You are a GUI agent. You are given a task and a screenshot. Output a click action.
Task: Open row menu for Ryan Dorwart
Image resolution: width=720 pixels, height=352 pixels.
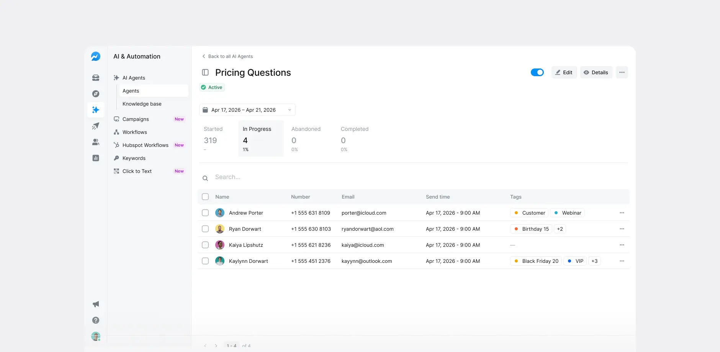(x=622, y=229)
